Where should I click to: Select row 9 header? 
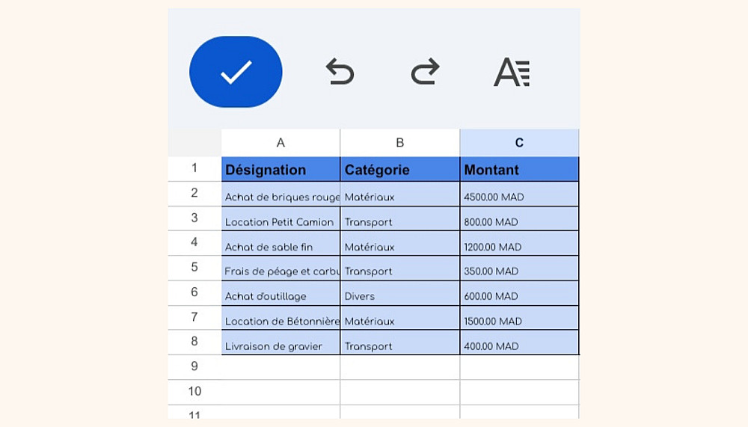coord(194,366)
